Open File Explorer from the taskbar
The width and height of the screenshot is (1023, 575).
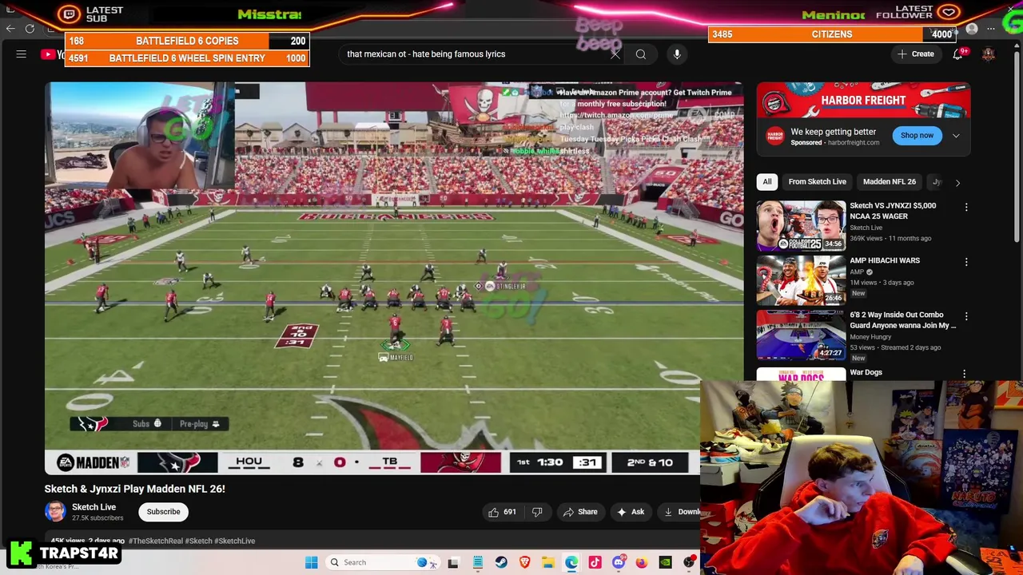pos(547,562)
